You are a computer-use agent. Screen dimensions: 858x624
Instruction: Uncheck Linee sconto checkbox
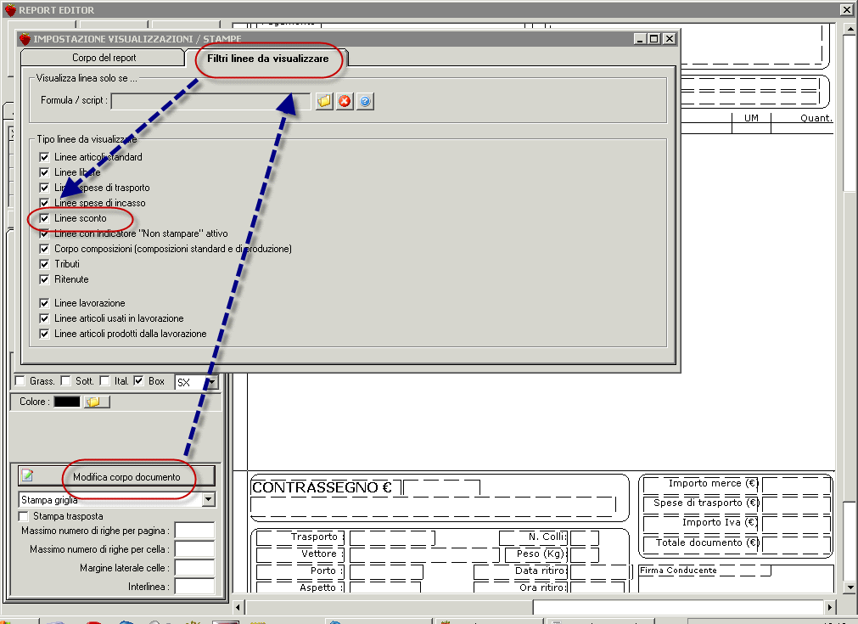point(44,218)
